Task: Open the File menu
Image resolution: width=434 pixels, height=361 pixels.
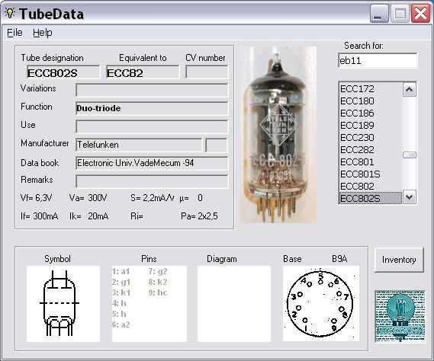Action: click(14, 33)
